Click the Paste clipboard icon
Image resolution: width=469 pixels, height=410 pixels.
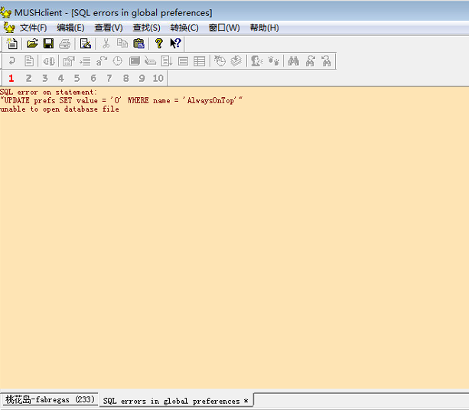click(x=138, y=44)
